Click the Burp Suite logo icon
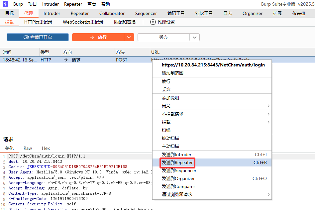 [x=5, y=4]
